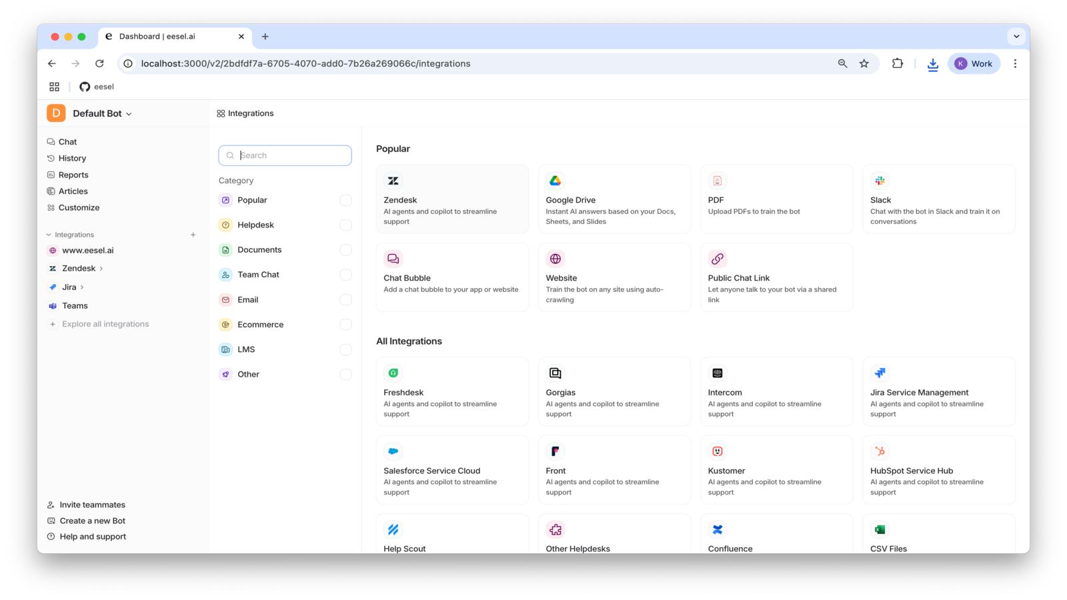Click Create a new Bot
Screen dimensions: 1067x600
pyautogui.click(x=92, y=520)
